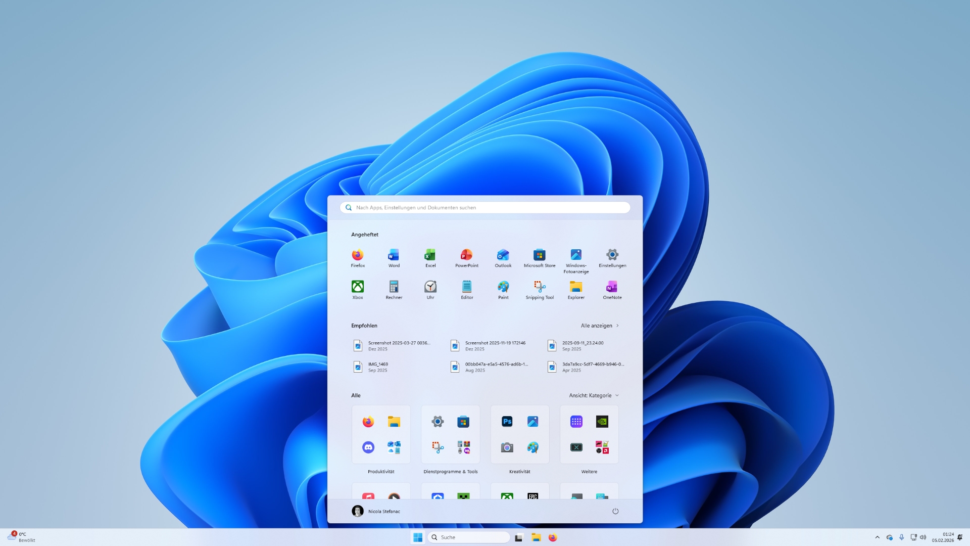Viewport: 970px width, 546px height.
Task: Click the power button icon
Action: pos(615,511)
